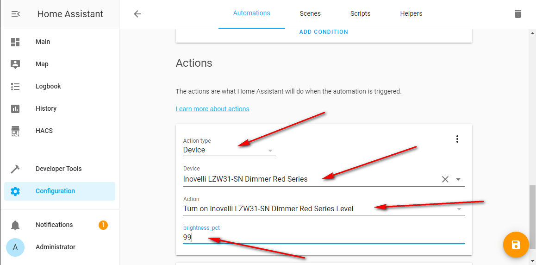
Task: Collapse sidebar with the menu icon
Action: 15,14
